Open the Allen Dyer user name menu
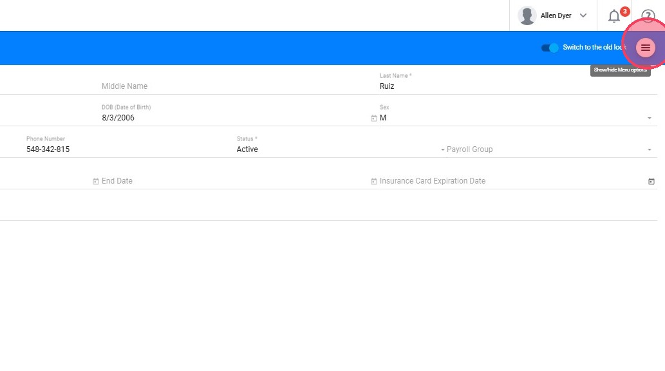Image resolution: width=665 pixels, height=371 pixels. pos(556,16)
